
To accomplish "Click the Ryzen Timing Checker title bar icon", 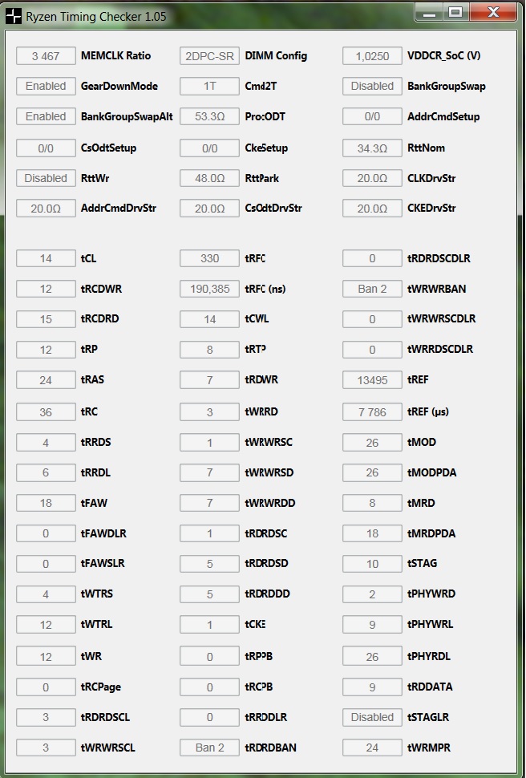I will [x=14, y=15].
